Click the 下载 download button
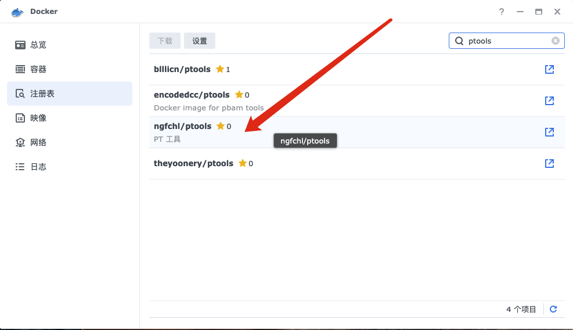The image size is (573, 330). tap(165, 41)
